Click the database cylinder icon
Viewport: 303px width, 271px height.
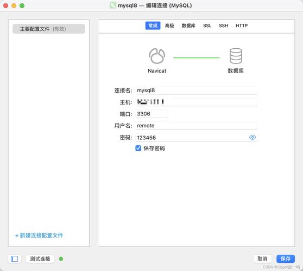point(236,56)
